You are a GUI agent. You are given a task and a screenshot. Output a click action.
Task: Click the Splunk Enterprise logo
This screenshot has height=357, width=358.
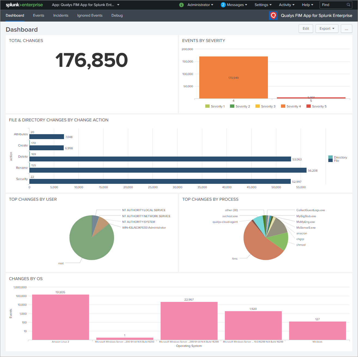[24, 5]
